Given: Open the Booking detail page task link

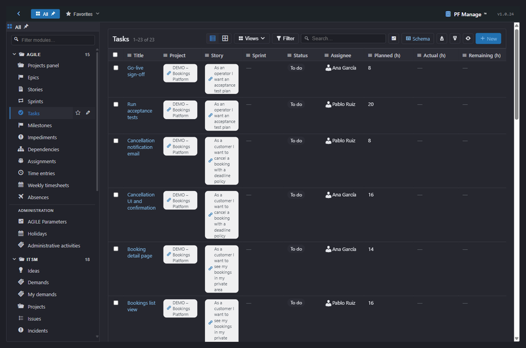Looking at the screenshot, I should tap(140, 252).
